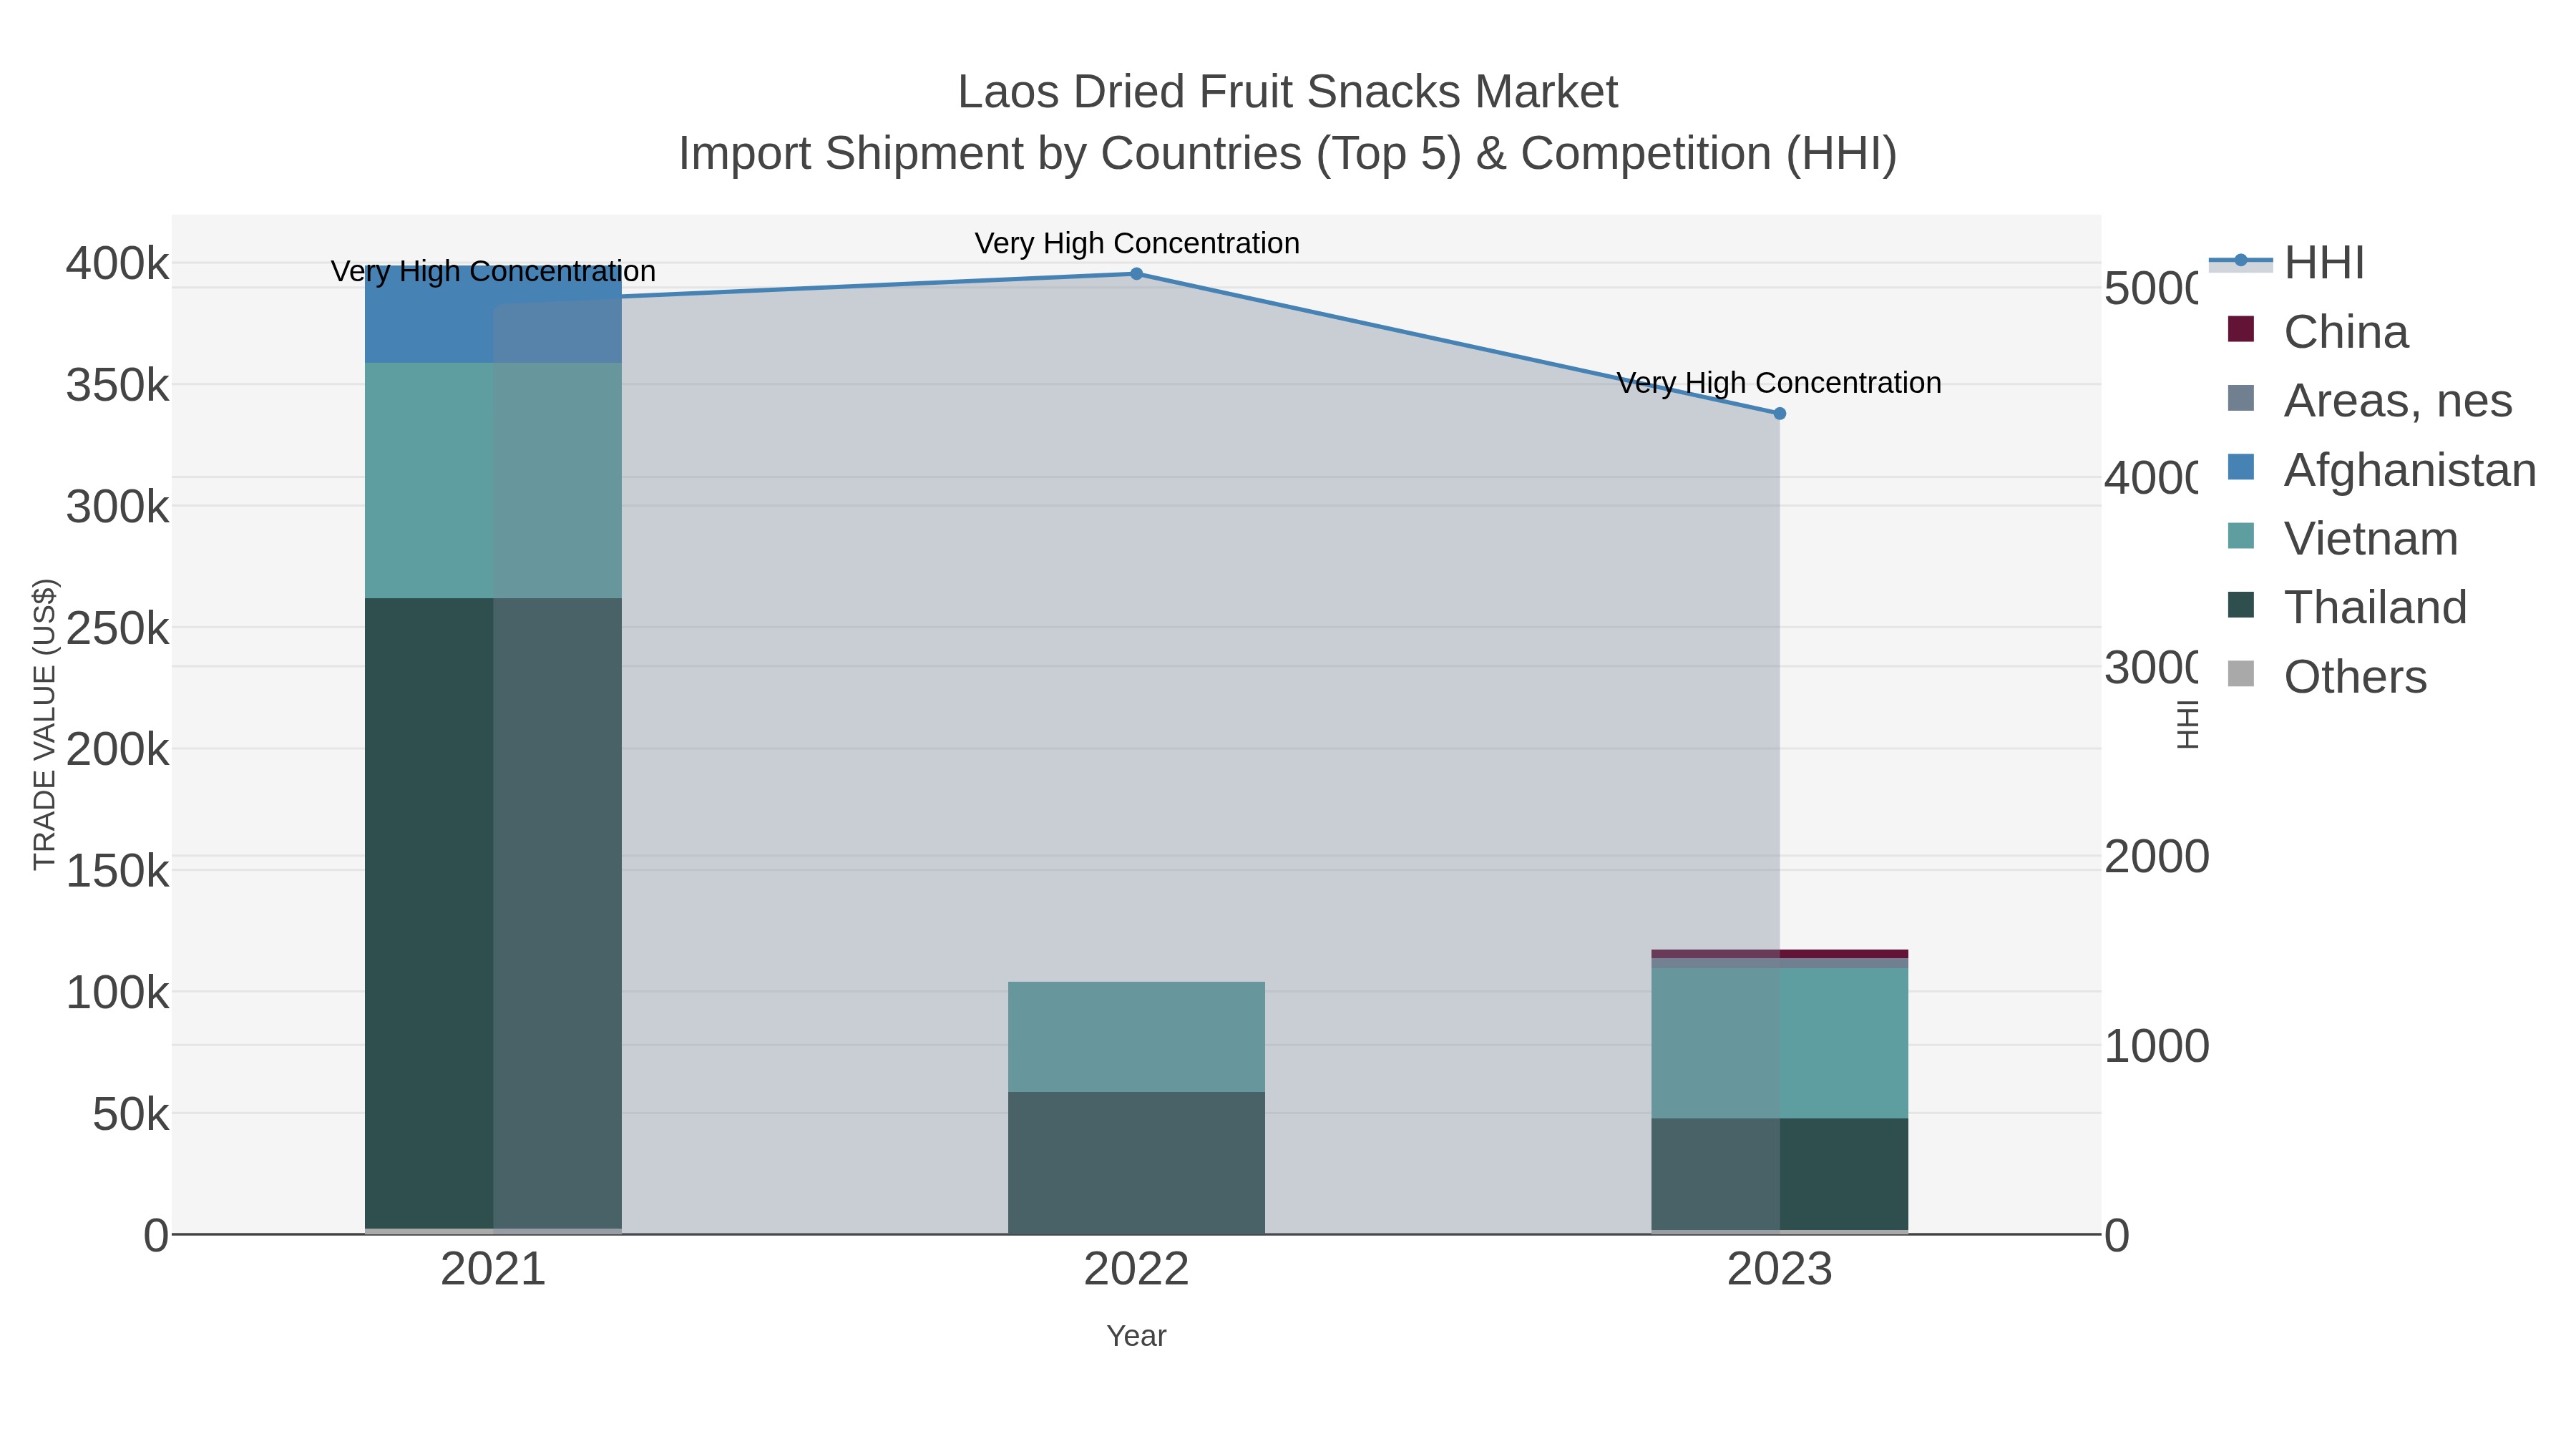The image size is (2576, 1449).
Task: Click the 2021 Thailand bar segment
Action: (x=493, y=913)
